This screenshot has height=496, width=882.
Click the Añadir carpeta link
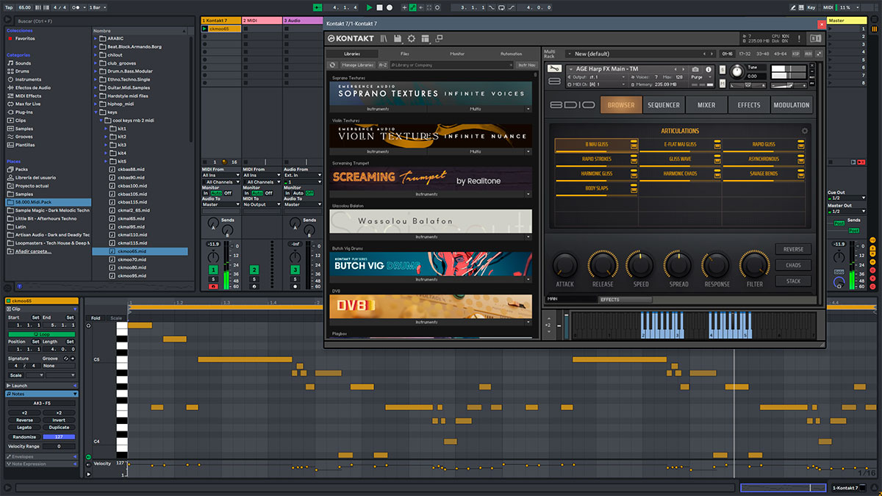click(34, 251)
